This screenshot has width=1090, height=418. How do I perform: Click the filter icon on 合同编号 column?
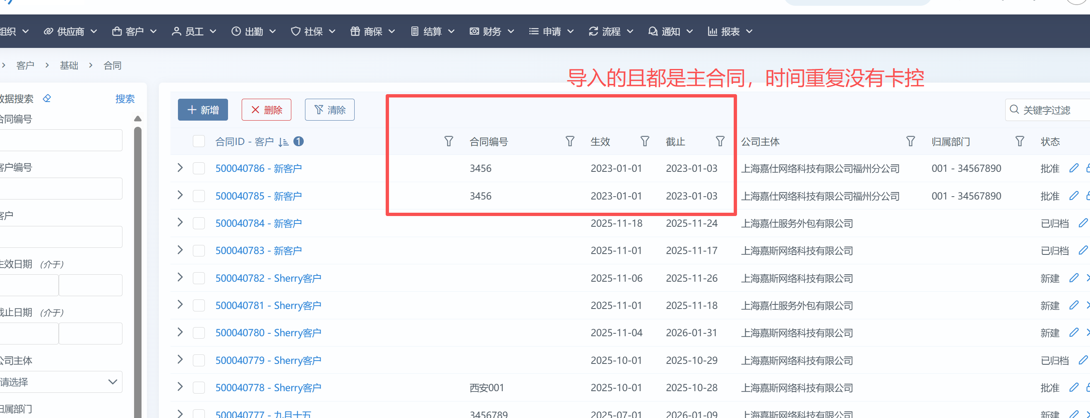point(569,141)
